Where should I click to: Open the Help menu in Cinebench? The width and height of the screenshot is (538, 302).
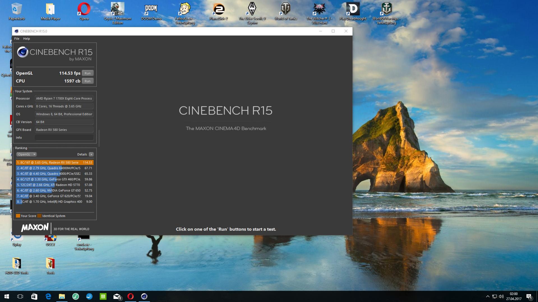click(x=26, y=39)
